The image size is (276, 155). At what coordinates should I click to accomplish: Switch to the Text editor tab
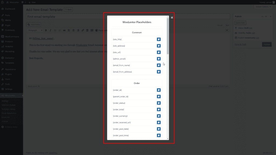click(227, 25)
